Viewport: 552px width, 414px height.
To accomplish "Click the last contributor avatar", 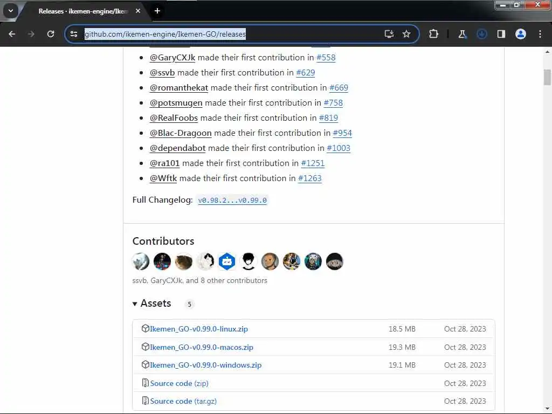I will [x=334, y=261].
